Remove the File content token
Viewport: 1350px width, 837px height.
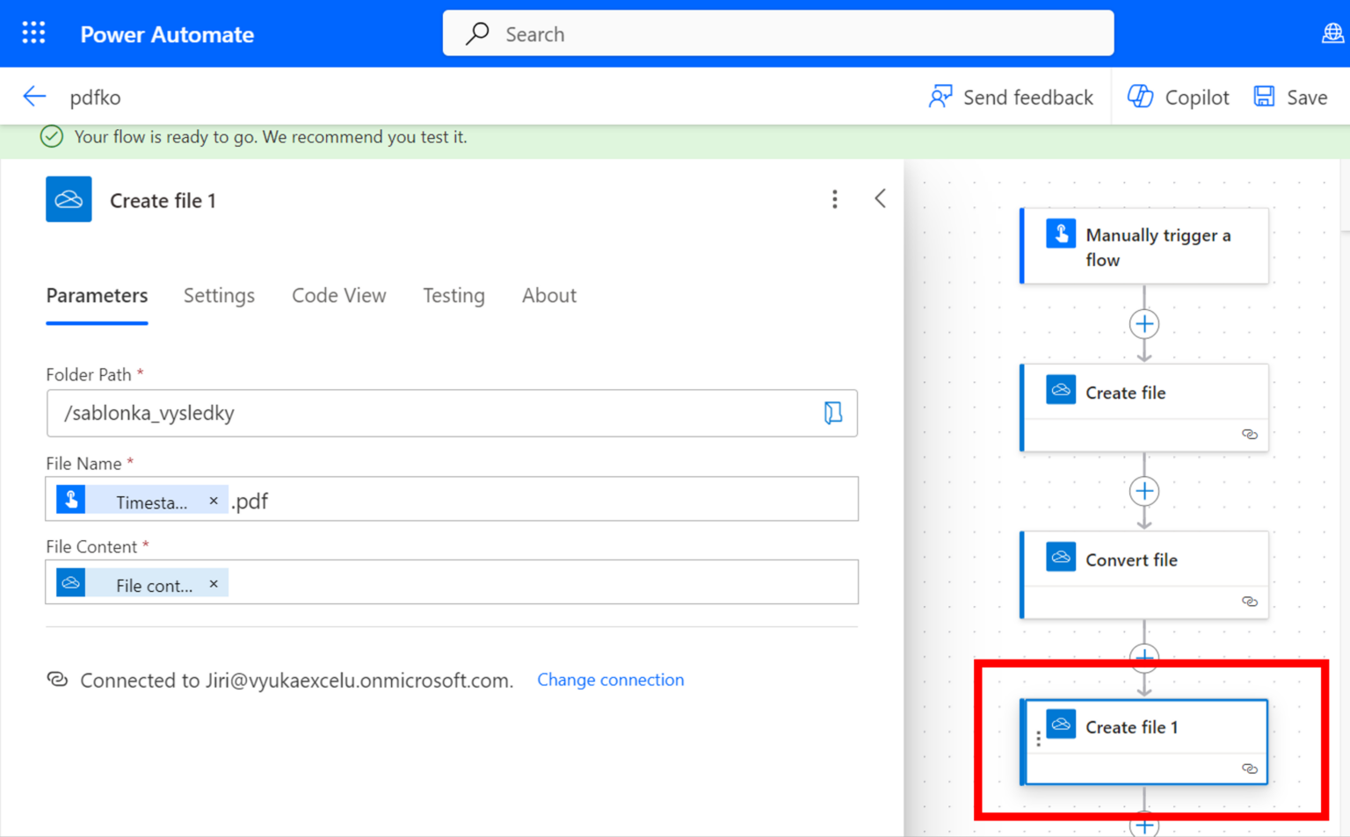coord(214,583)
